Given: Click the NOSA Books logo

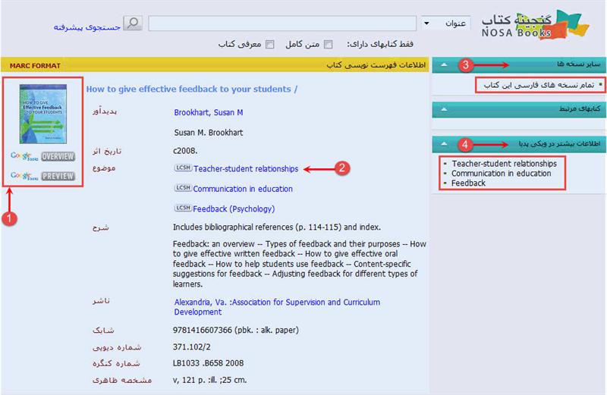Looking at the screenshot, I should (x=535, y=24).
